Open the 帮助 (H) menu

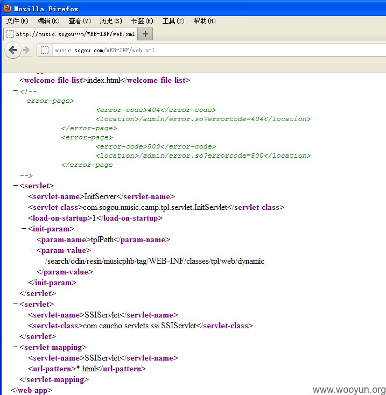(x=205, y=21)
